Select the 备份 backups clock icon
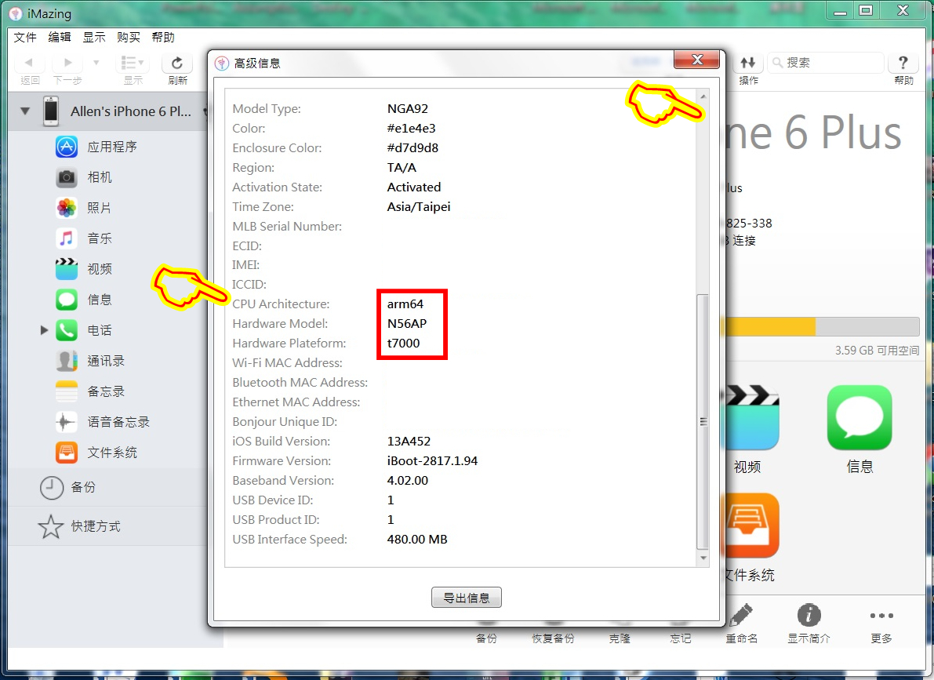 51,488
